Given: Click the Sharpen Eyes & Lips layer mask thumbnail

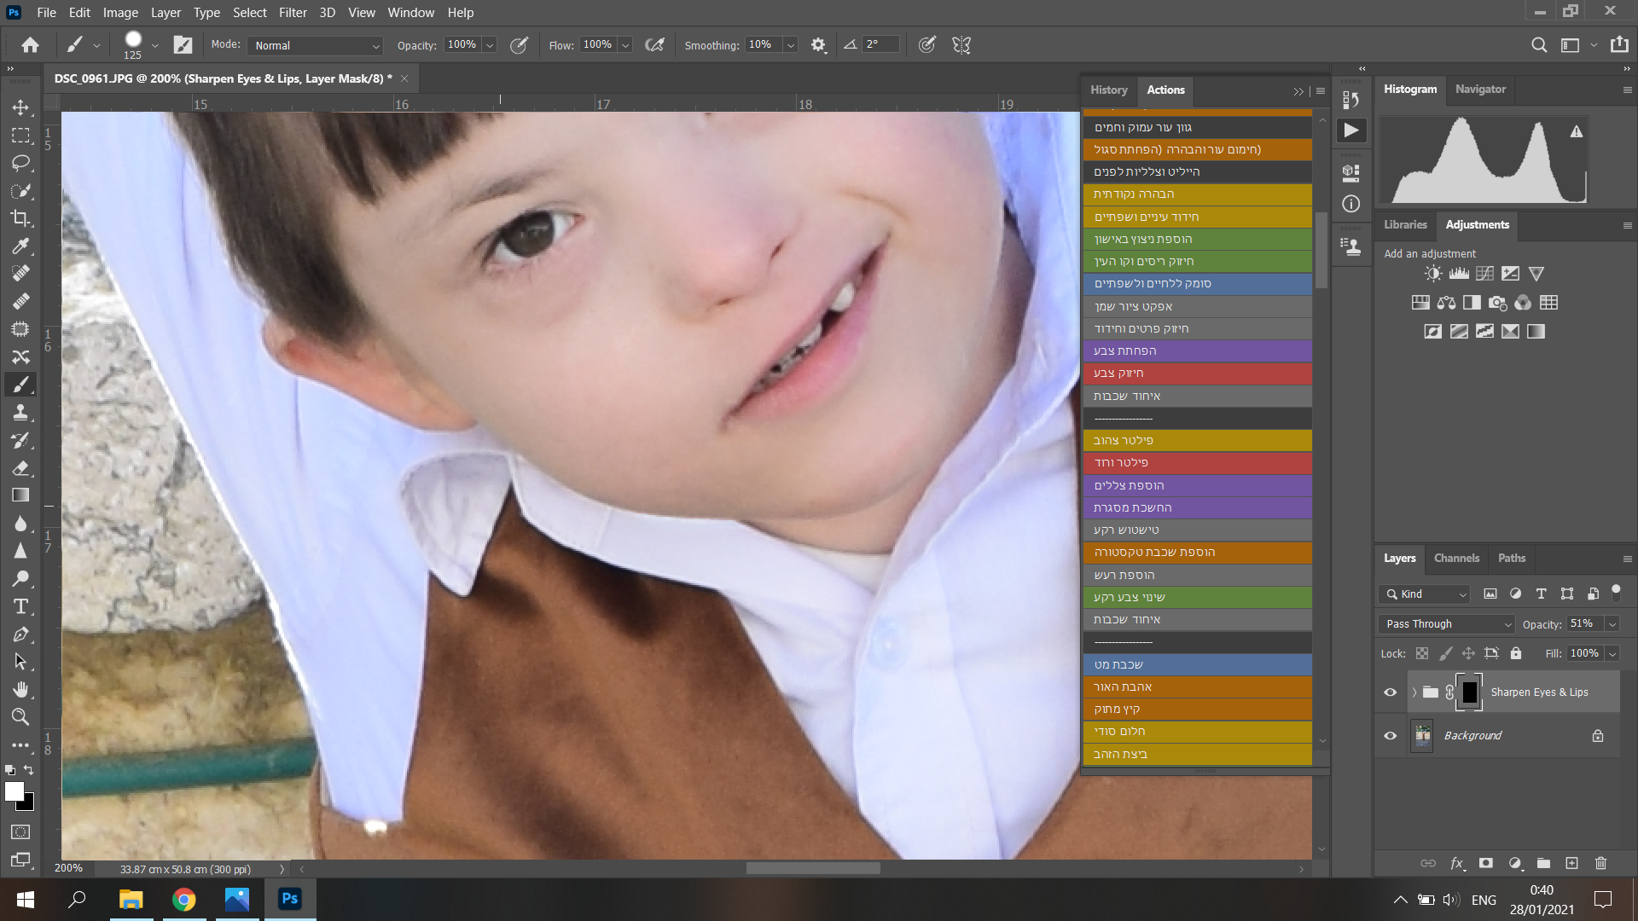Looking at the screenshot, I should pos(1469,692).
